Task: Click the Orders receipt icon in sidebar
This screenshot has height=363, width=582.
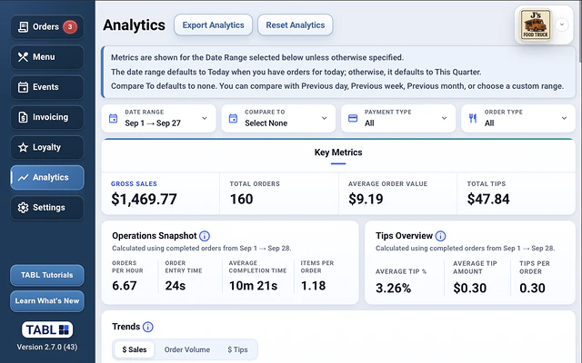Action: click(23, 27)
